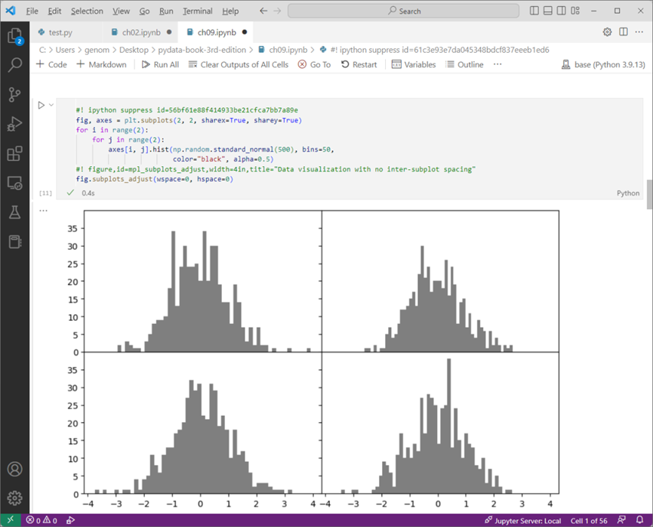Open the notebook Outline
This screenshot has height=527, width=653.
click(x=465, y=65)
